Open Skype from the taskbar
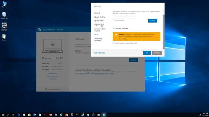Viewport: 209px width, 117px height. pos(40,115)
